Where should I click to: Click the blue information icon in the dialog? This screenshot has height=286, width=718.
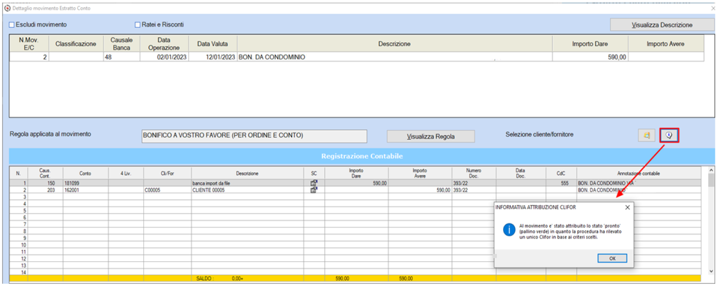(x=509, y=230)
